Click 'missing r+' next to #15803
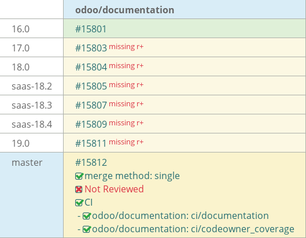The width and height of the screenshot is (306, 238). click(x=126, y=47)
